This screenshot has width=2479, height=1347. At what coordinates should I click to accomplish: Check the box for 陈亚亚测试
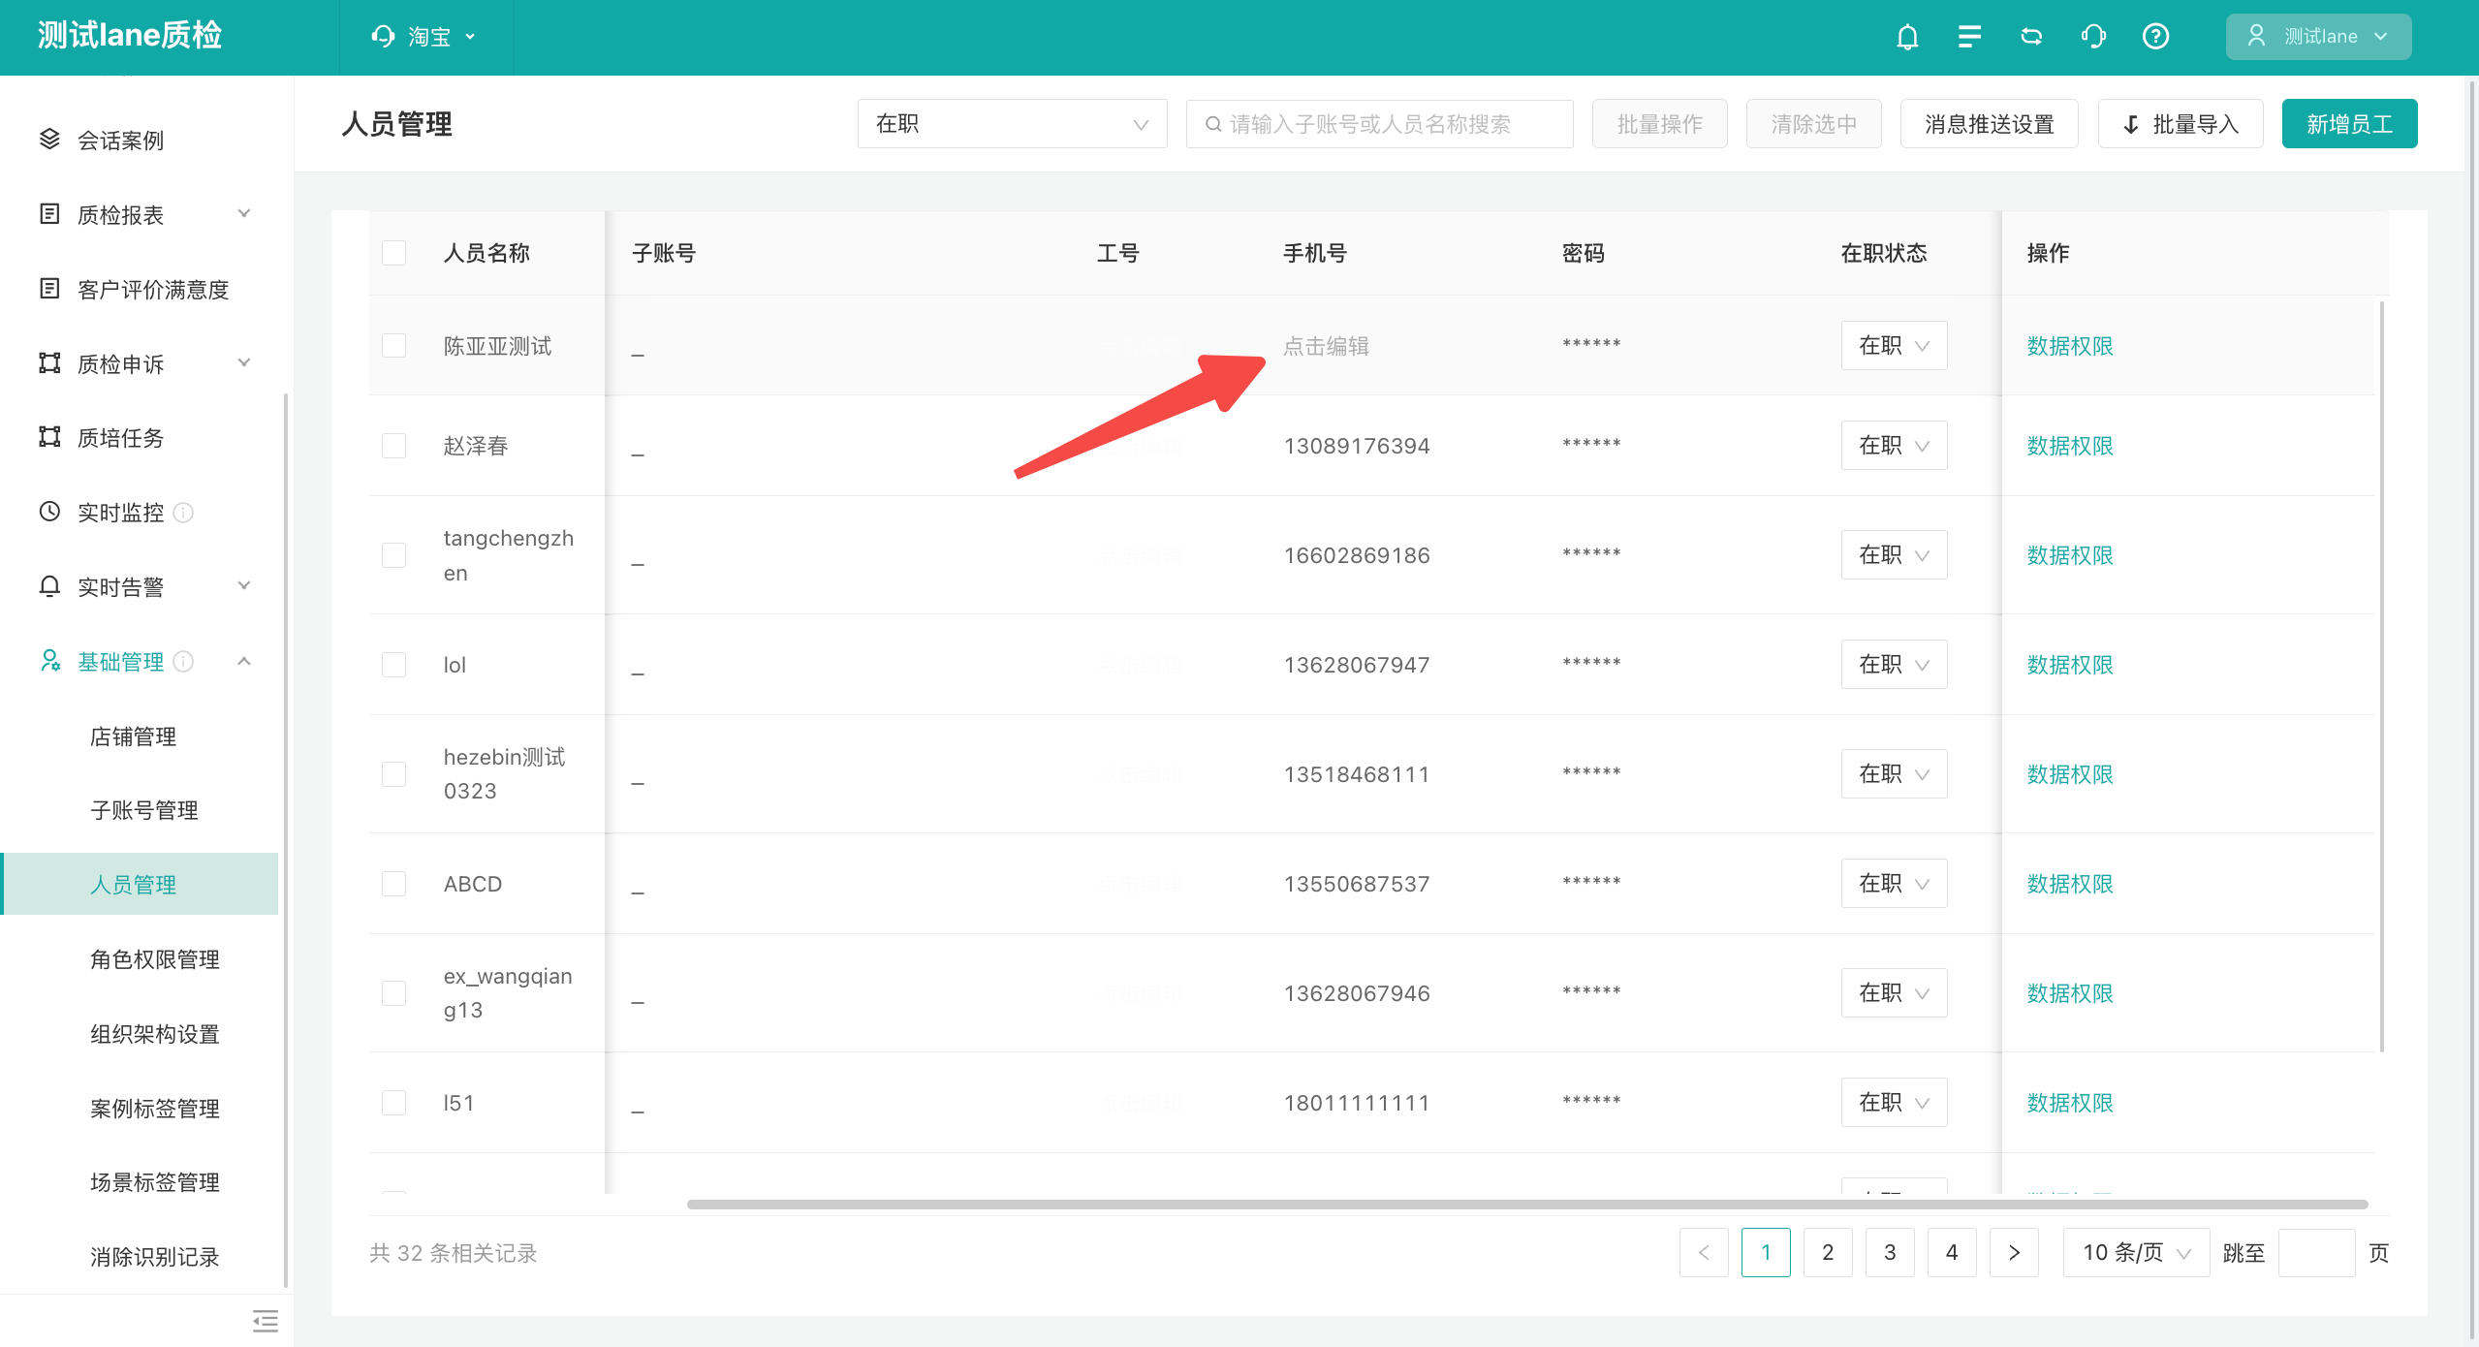[393, 345]
